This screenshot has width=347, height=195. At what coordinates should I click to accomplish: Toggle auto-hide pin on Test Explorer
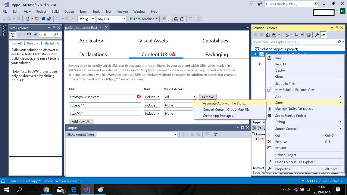(54, 28)
